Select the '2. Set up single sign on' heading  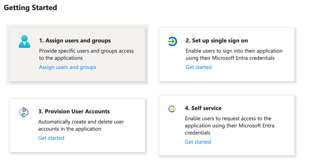click(x=217, y=41)
